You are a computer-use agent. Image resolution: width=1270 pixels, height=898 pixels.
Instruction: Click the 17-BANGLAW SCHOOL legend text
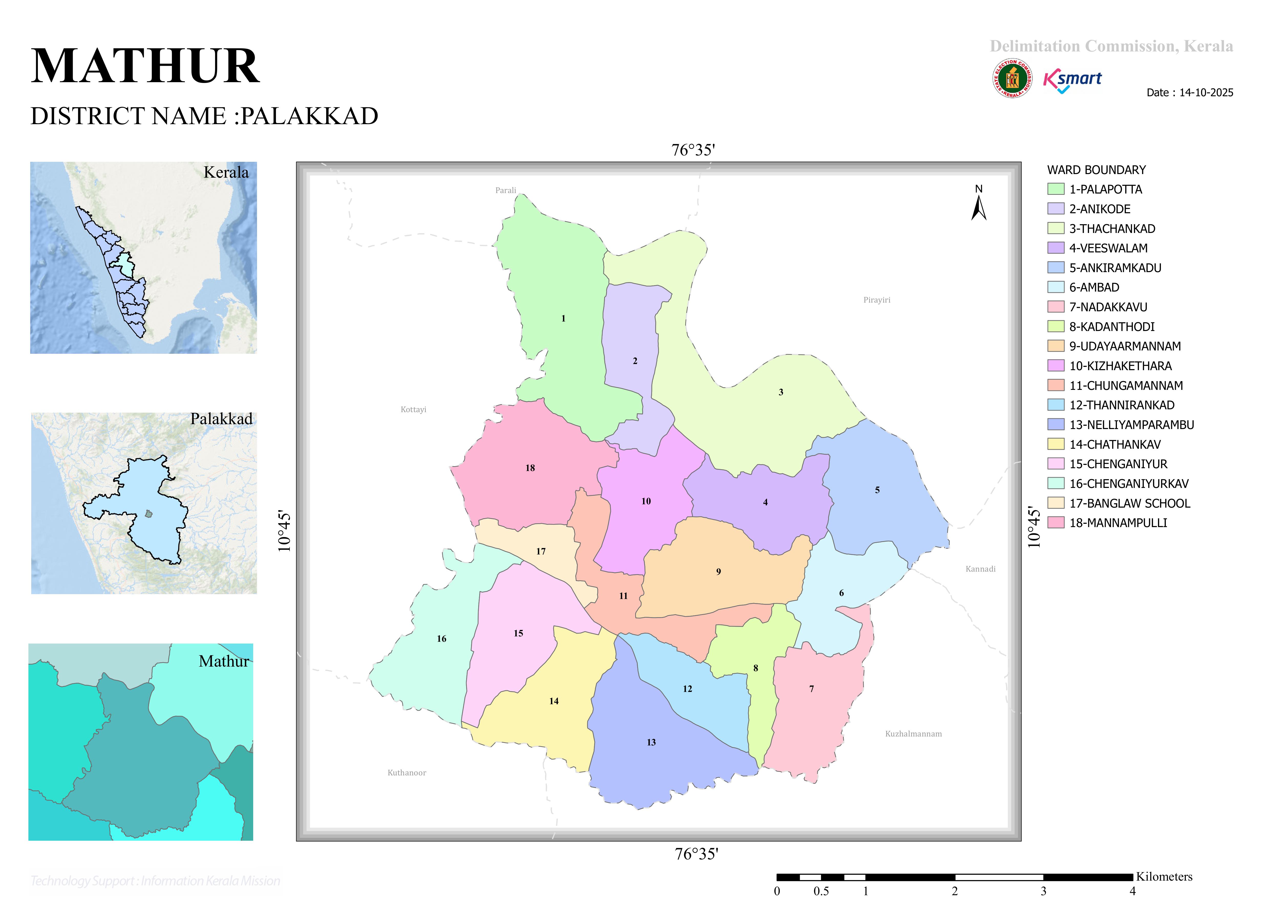[x=1129, y=503]
